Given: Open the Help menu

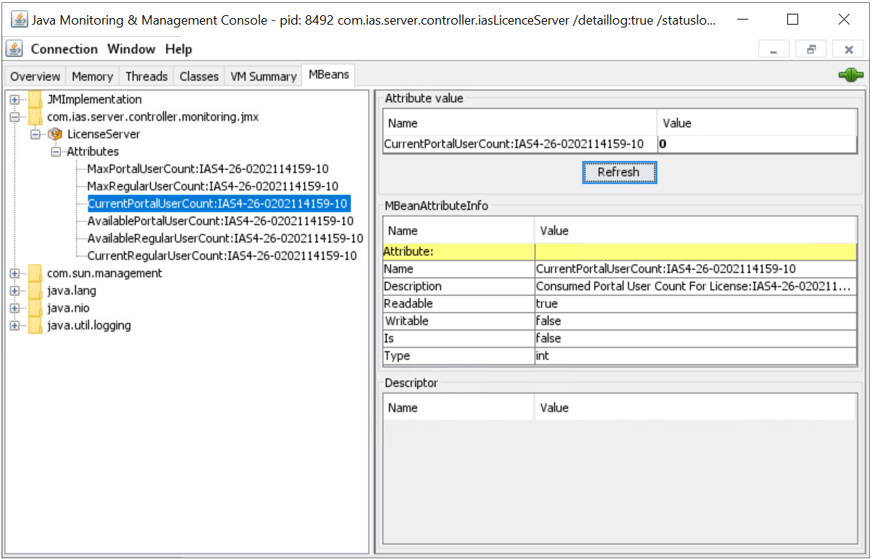Looking at the screenshot, I should pyautogui.click(x=178, y=49).
